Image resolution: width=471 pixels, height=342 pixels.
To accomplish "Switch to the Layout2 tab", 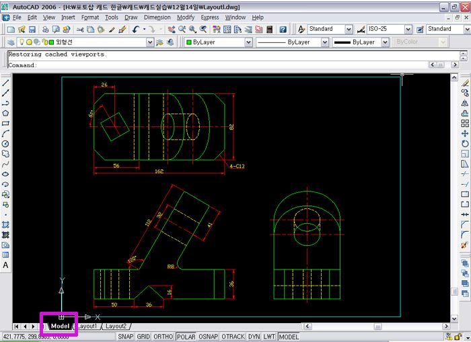I will pyautogui.click(x=116, y=326).
